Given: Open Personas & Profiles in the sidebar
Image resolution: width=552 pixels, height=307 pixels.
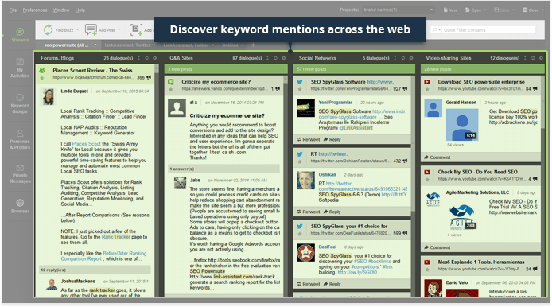Looking at the screenshot, I should (20, 139).
